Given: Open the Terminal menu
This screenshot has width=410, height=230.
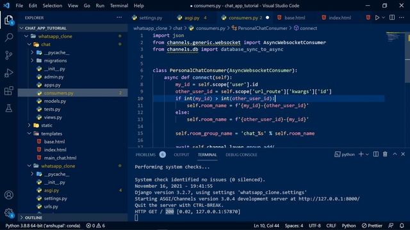Looking at the screenshot, I should (119, 6).
